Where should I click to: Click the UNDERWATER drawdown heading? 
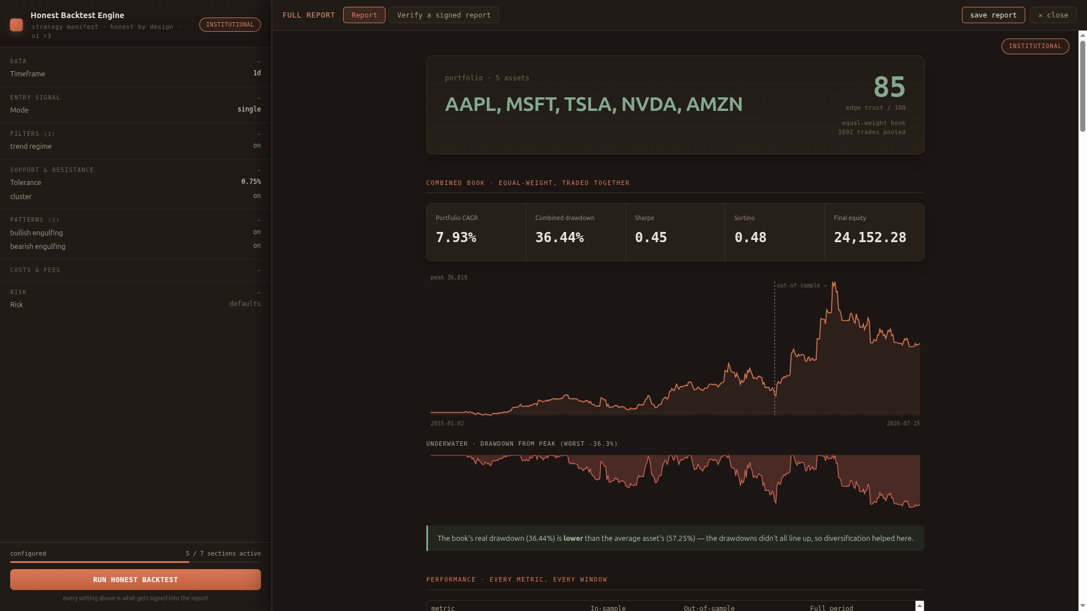[522, 444]
